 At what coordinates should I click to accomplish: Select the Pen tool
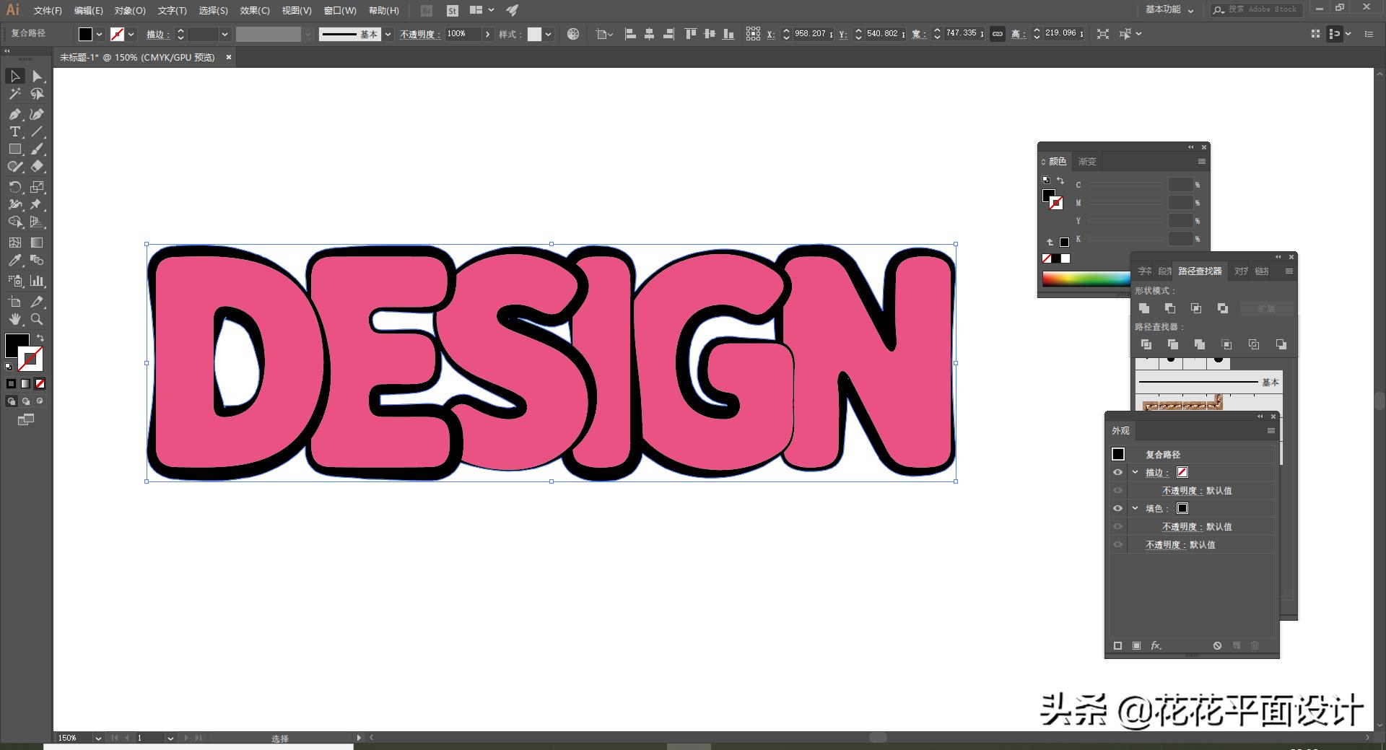[14, 114]
